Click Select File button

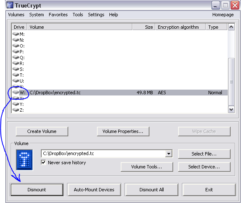click(204, 154)
